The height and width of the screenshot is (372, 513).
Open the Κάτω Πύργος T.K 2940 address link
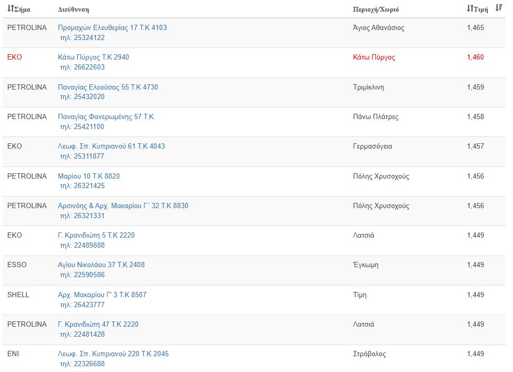pos(93,57)
